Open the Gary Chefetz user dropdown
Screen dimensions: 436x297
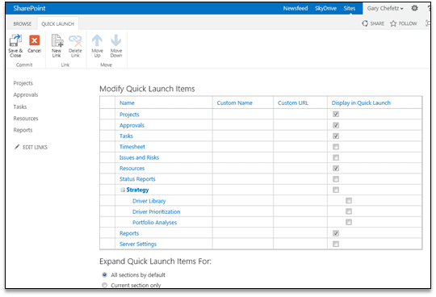click(385, 8)
